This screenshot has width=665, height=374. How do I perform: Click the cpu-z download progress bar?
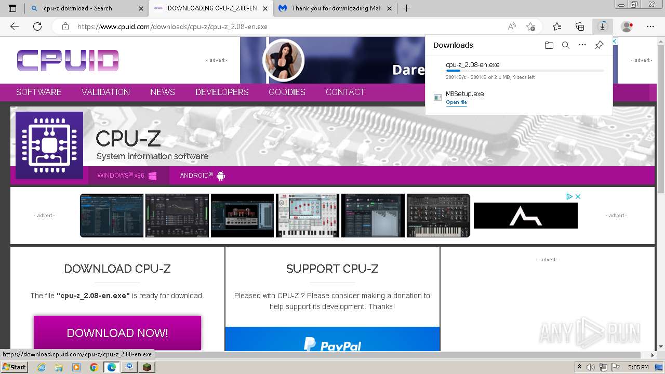[525, 70]
